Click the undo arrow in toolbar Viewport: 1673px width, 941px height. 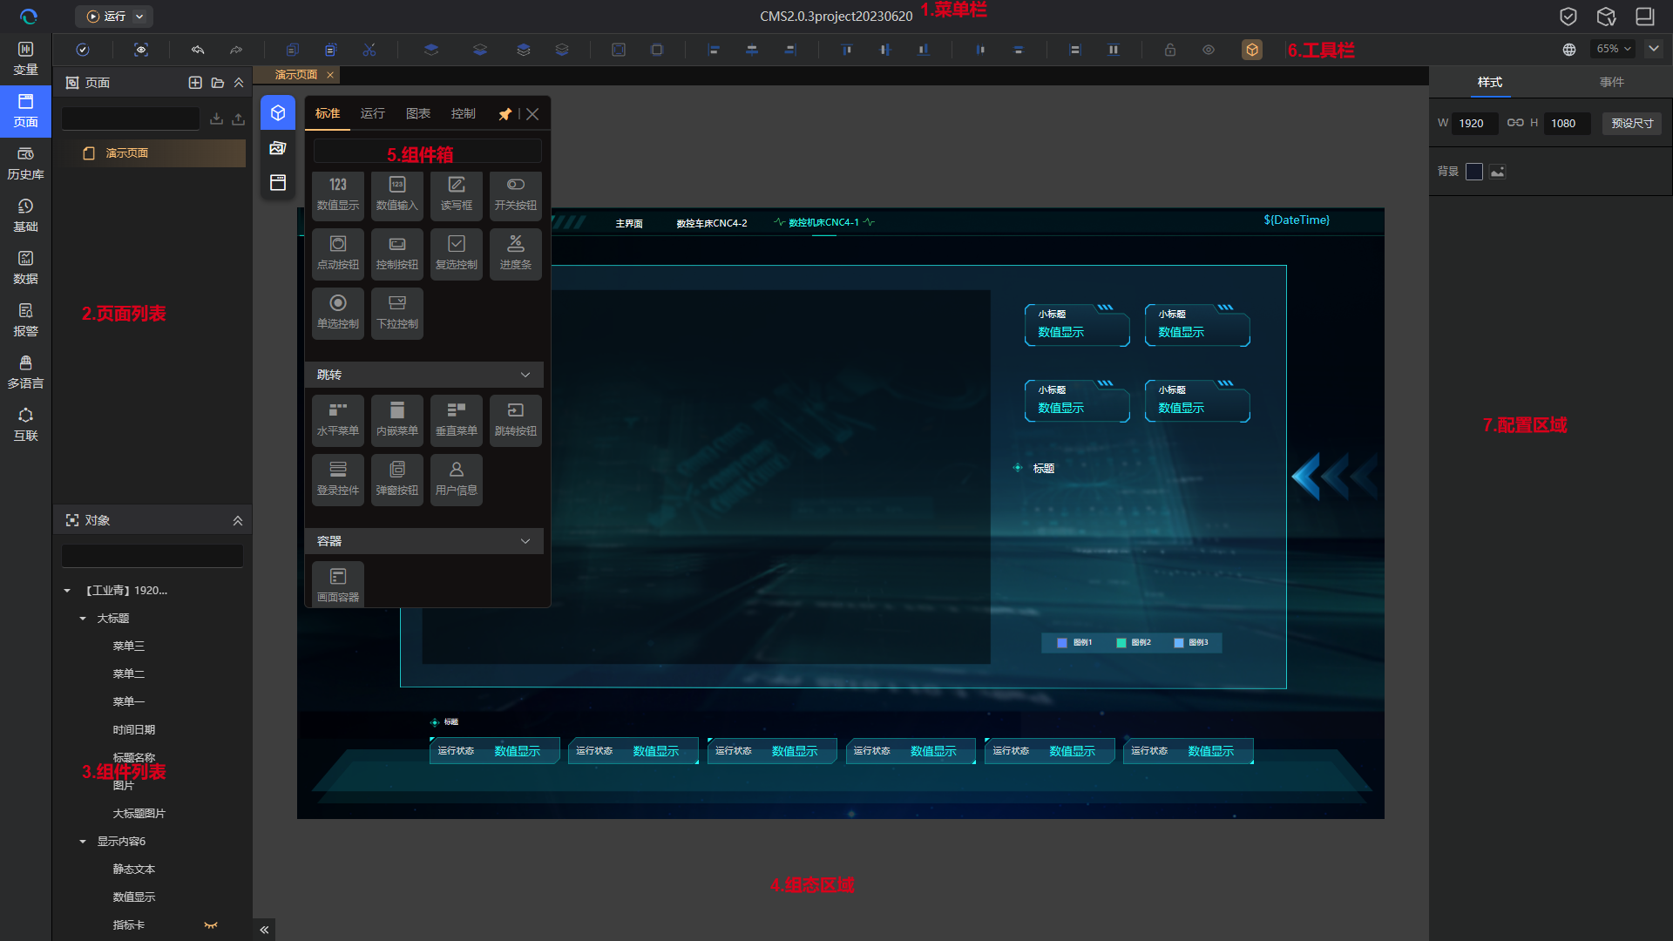pyautogui.click(x=198, y=50)
